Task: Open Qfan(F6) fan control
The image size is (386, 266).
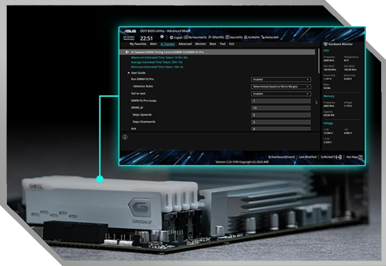Action: pyautogui.click(x=216, y=37)
